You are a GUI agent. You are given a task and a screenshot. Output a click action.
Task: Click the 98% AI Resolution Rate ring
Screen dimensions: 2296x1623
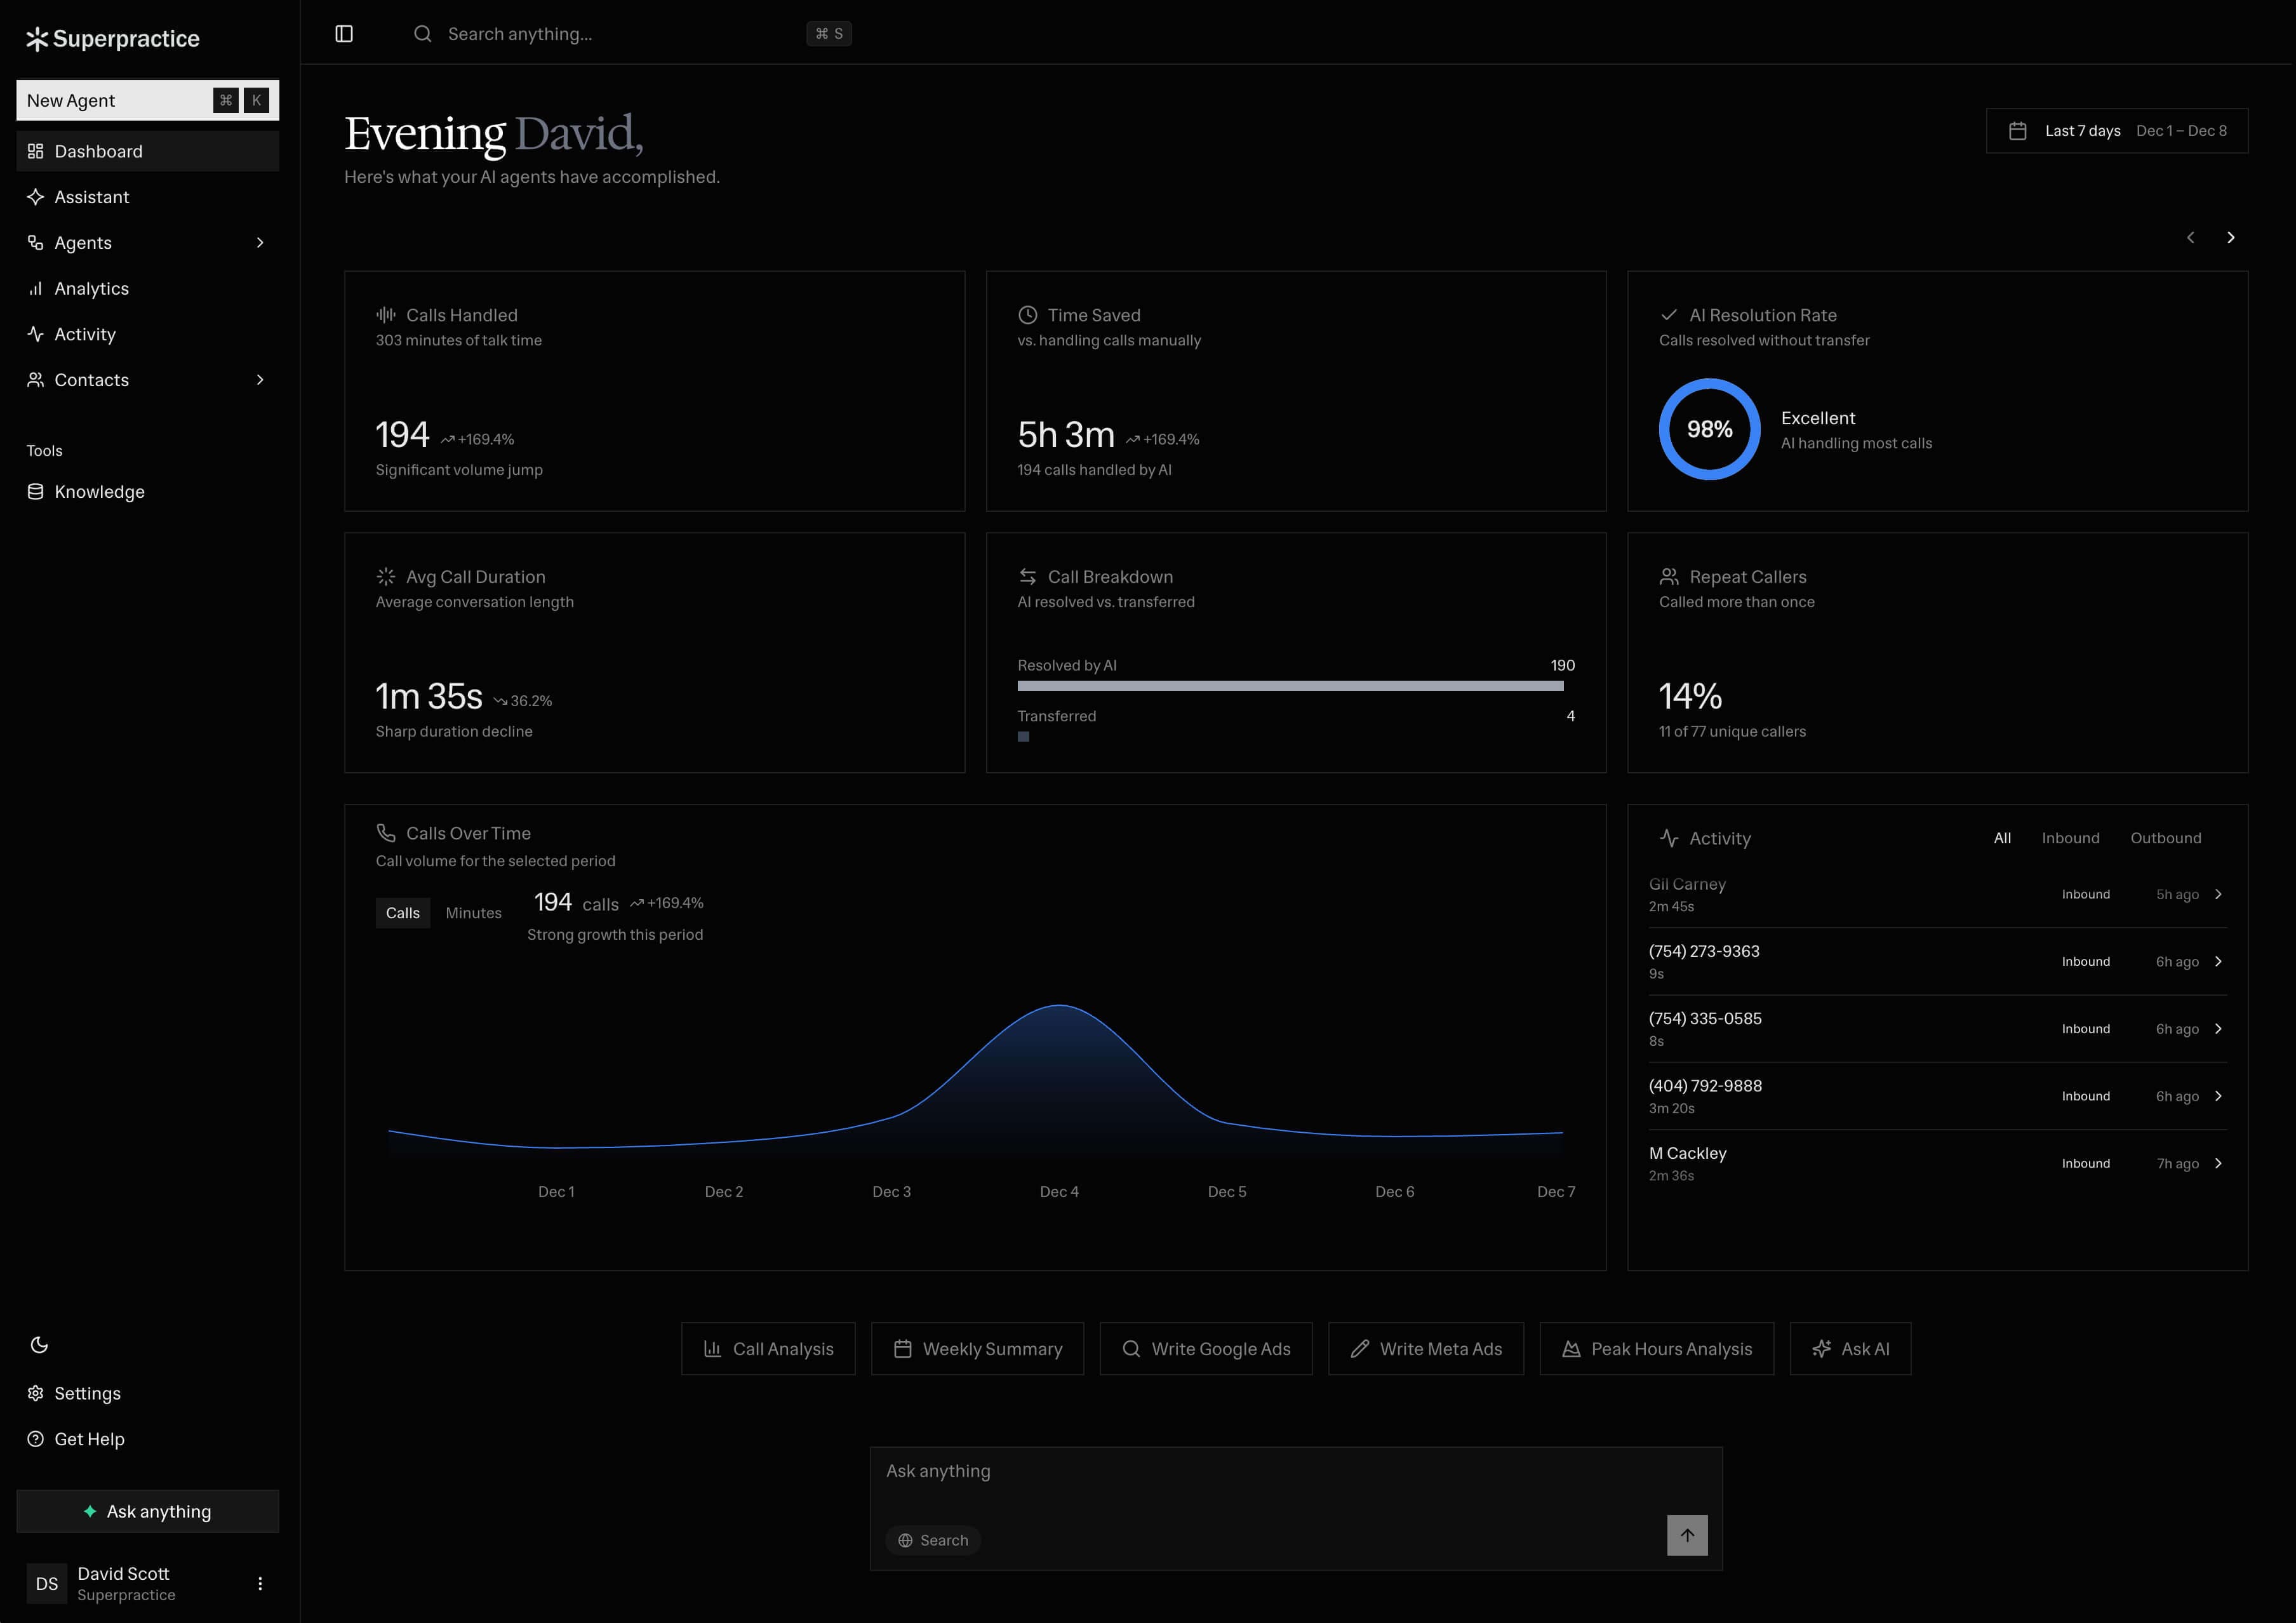pos(1709,429)
